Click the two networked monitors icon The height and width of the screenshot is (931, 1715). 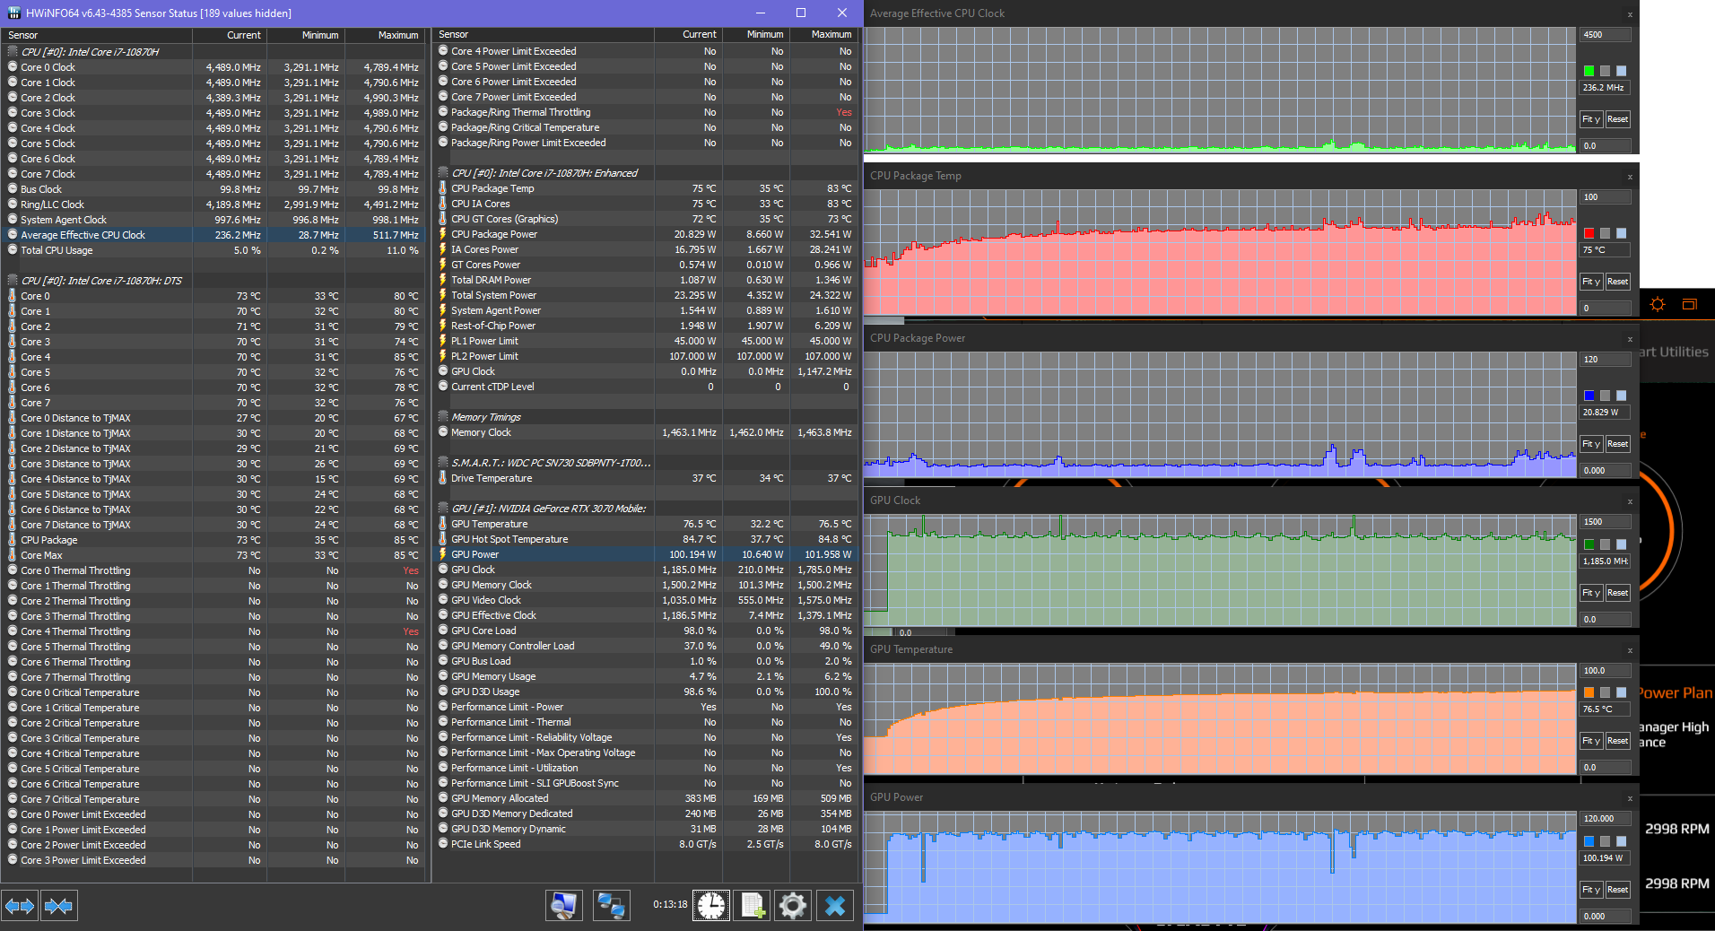point(612,906)
